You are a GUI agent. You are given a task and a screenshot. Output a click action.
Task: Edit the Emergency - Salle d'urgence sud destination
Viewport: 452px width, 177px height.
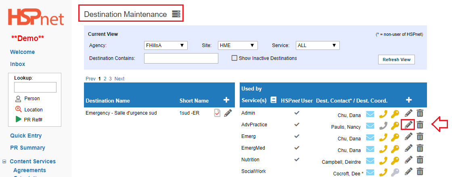[x=228, y=113]
